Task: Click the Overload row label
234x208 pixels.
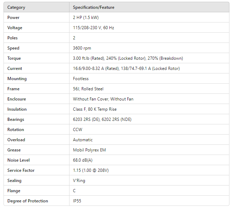Action: [16, 140]
